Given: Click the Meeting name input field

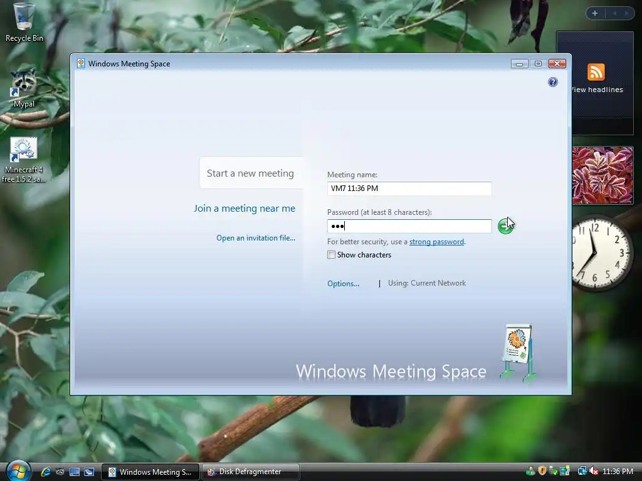Looking at the screenshot, I should coord(409,189).
